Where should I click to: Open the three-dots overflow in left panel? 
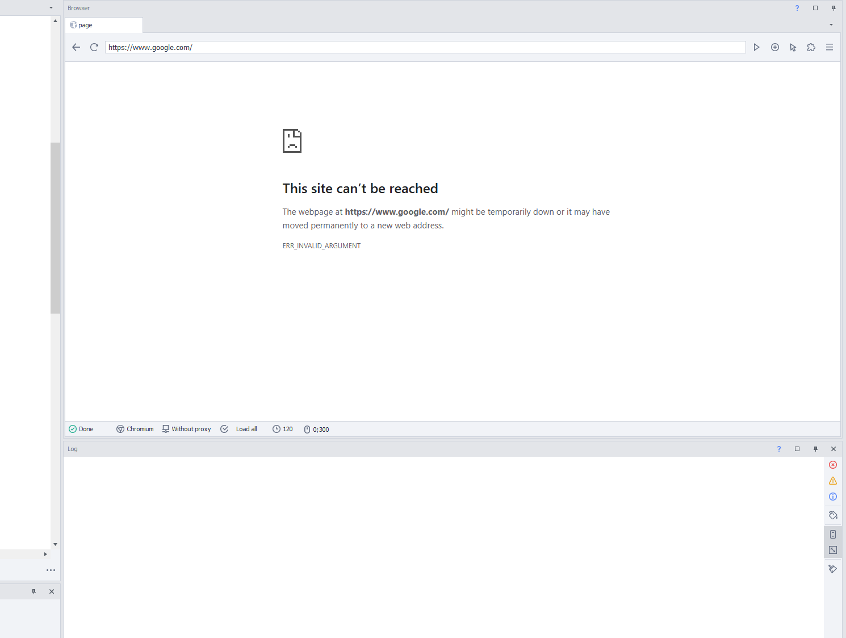(x=51, y=570)
